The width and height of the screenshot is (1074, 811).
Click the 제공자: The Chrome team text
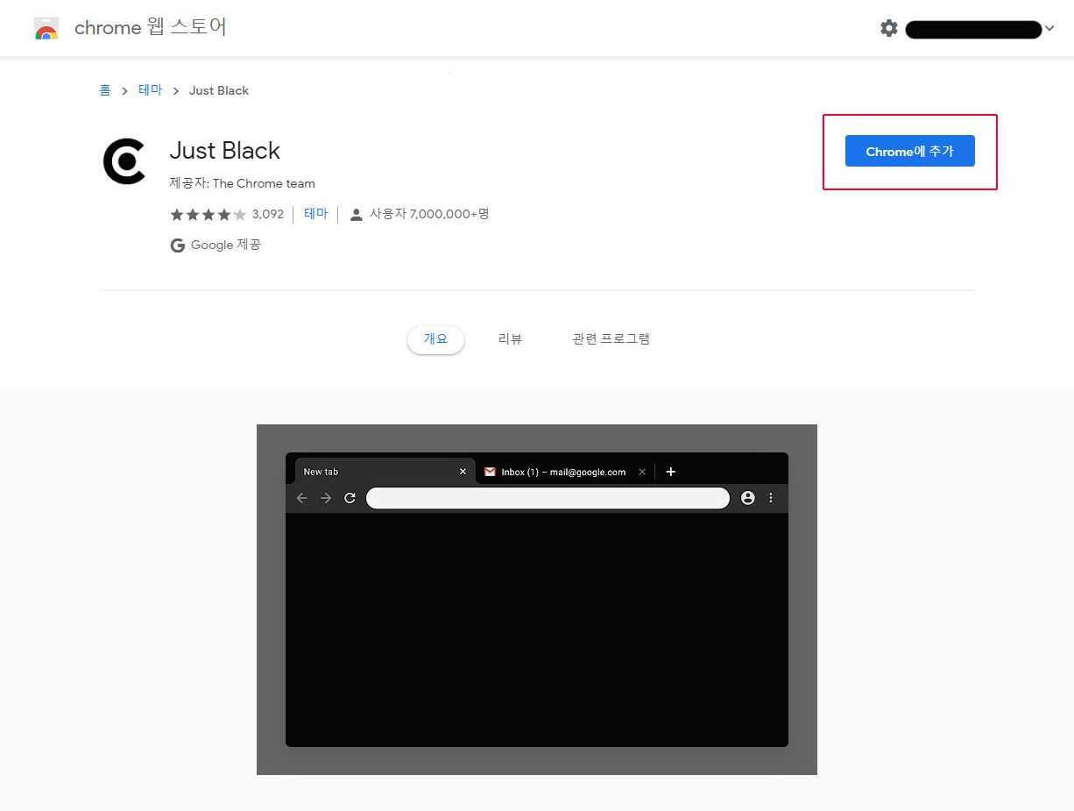[243, 184]
